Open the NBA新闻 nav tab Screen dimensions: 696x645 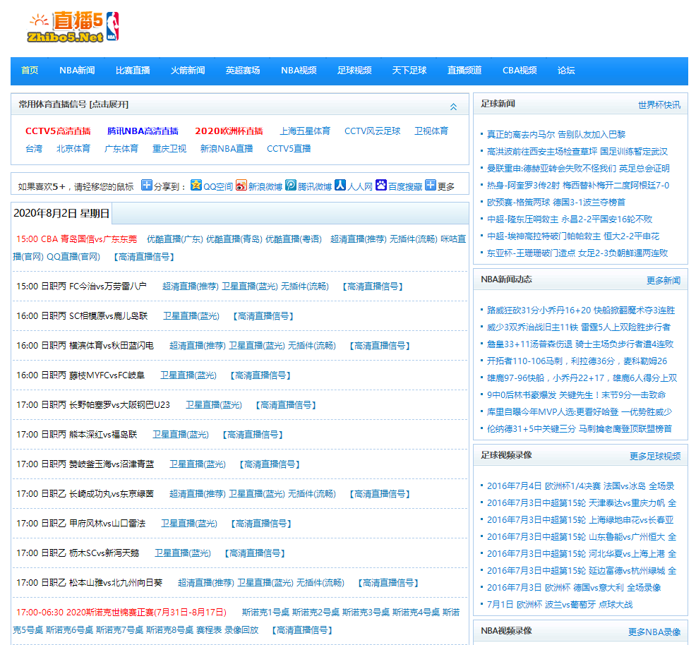coord(77,70)
